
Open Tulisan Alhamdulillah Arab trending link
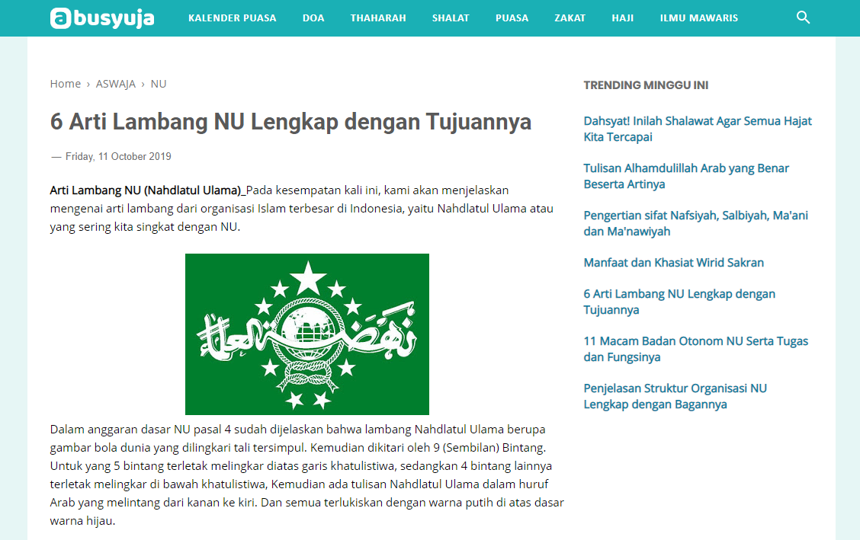tap(686, 176)
